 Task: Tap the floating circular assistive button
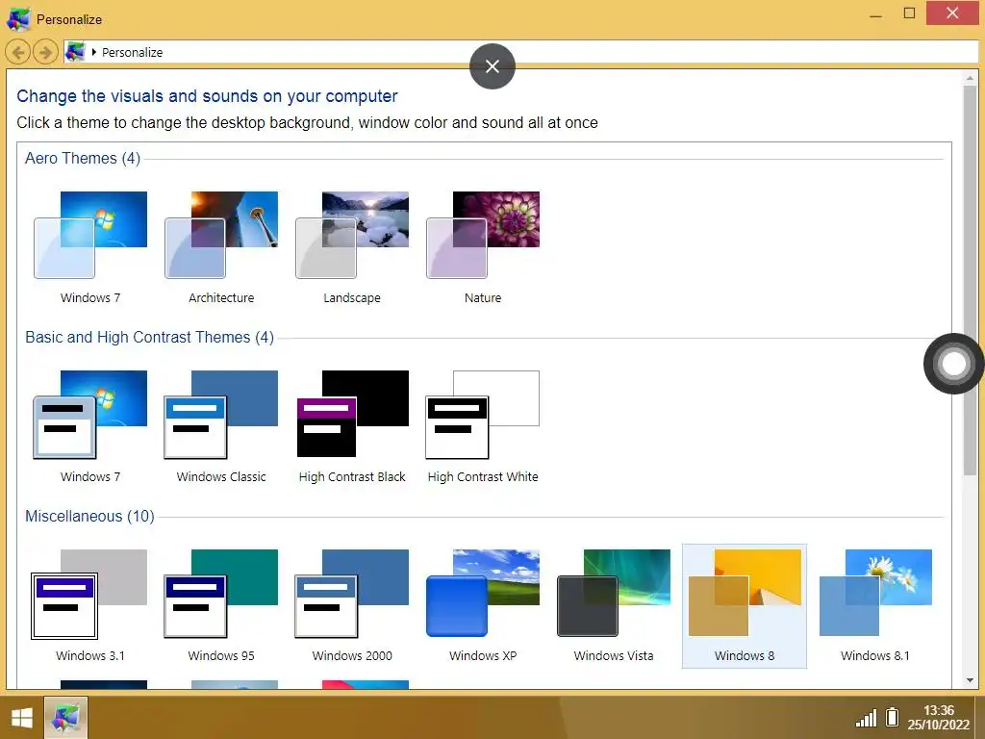(x=953, y=363)
